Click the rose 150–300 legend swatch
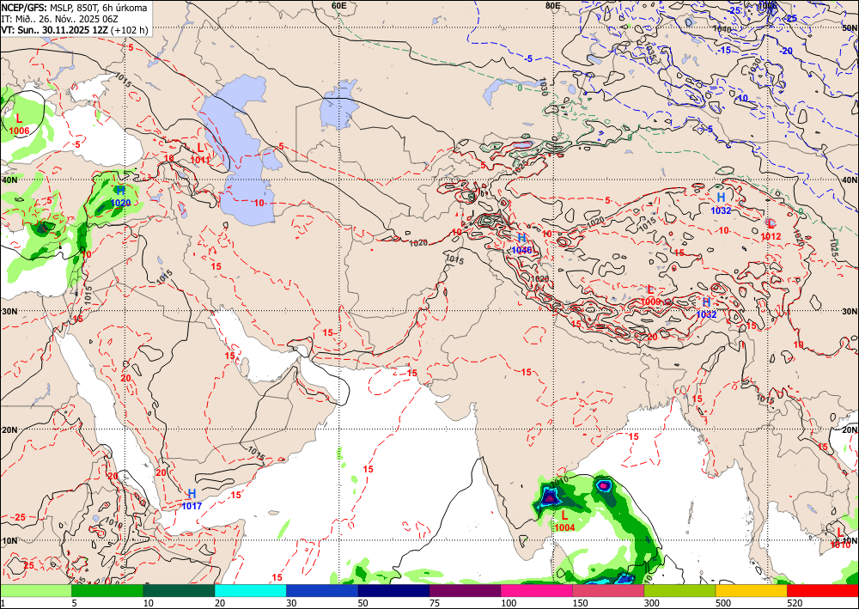Image resolution: width=859 pixels, height=609 pixels. (x=608, y=591)
